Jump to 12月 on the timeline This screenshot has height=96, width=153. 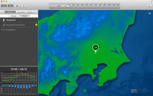pyautogui.click(x=118, y=5)
